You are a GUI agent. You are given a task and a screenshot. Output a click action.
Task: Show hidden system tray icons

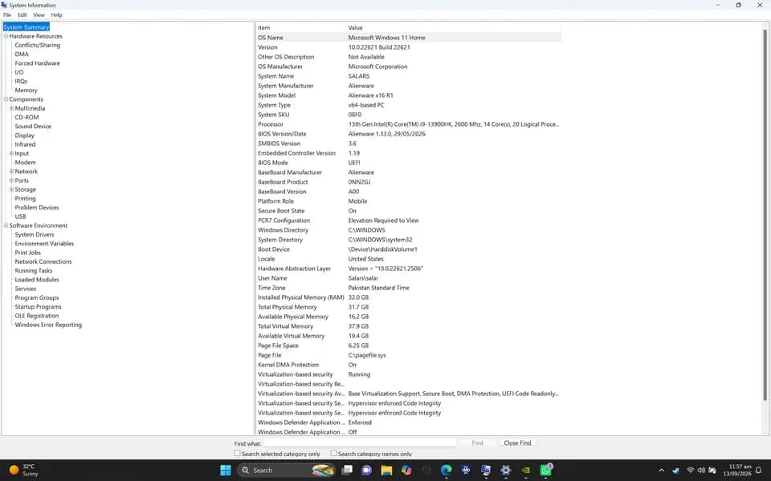tap(661, 471)
